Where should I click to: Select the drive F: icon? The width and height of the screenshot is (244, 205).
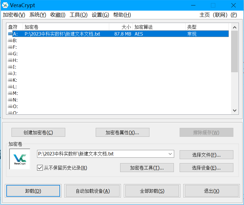coord(10,47)
